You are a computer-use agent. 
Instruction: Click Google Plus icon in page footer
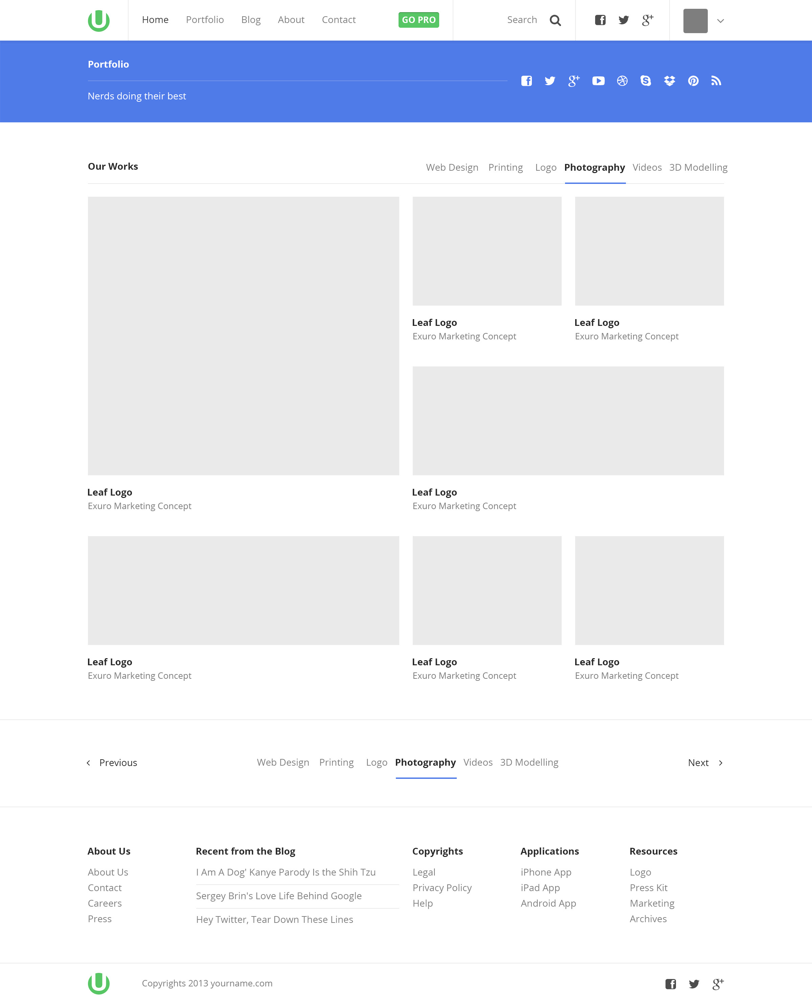point(718,984)
